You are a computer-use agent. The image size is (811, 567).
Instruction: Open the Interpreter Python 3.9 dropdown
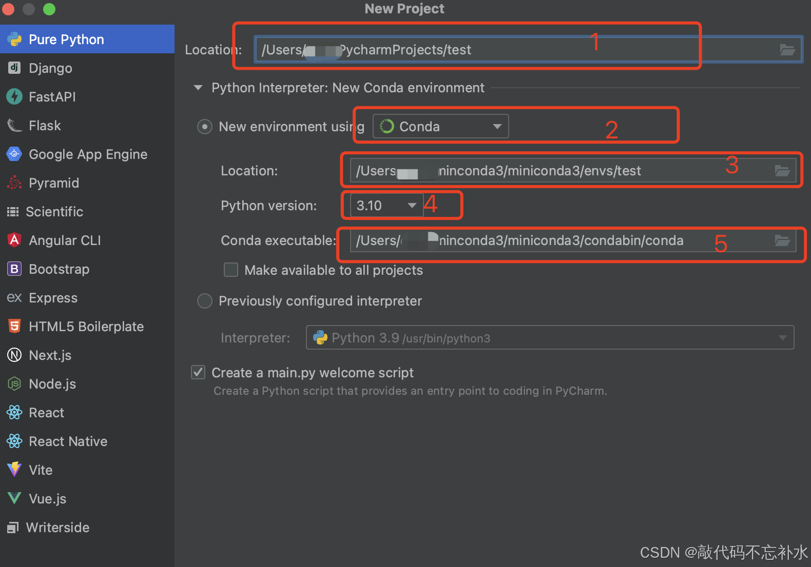tap(550, 338)
